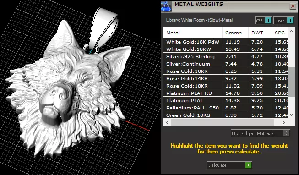
Task: Click the 11.19 grams value
Action: (x=233, y=42)
